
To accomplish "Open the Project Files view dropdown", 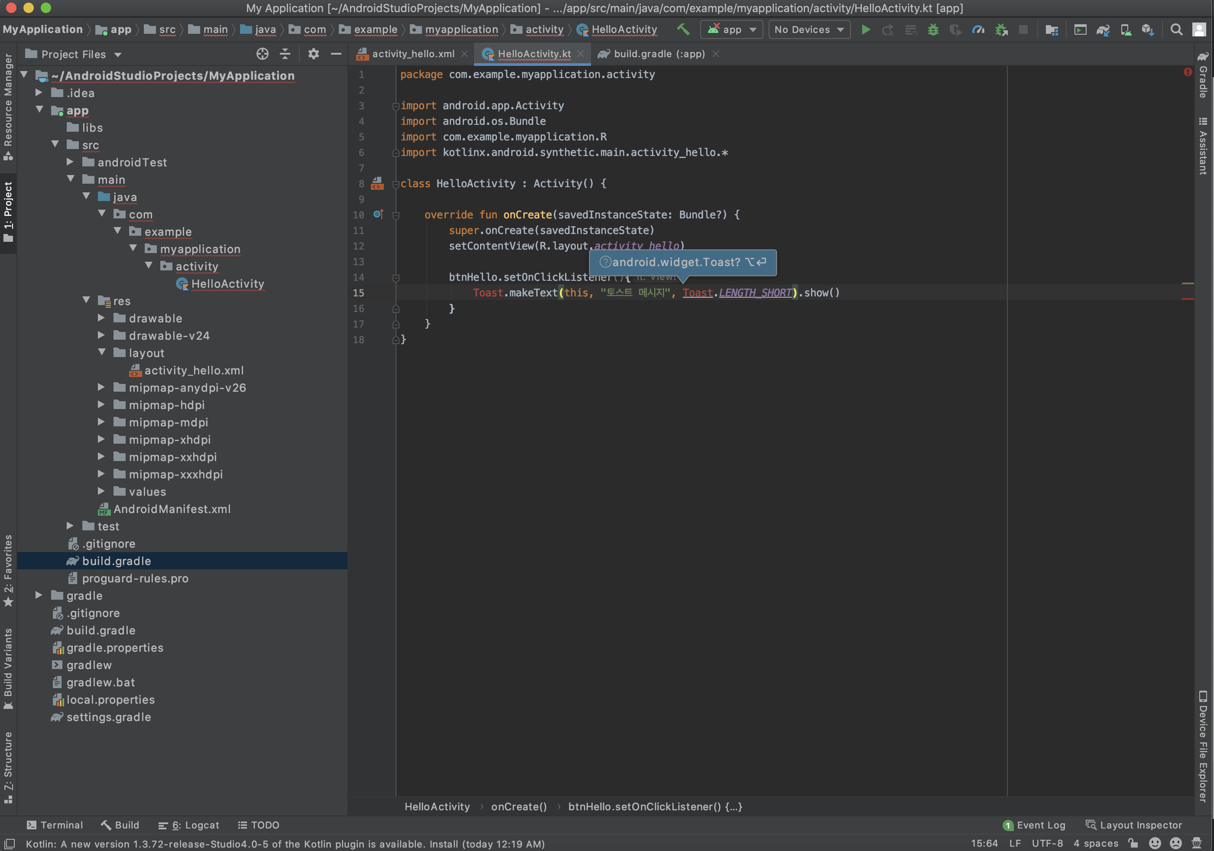I will (x=74, y=55).
